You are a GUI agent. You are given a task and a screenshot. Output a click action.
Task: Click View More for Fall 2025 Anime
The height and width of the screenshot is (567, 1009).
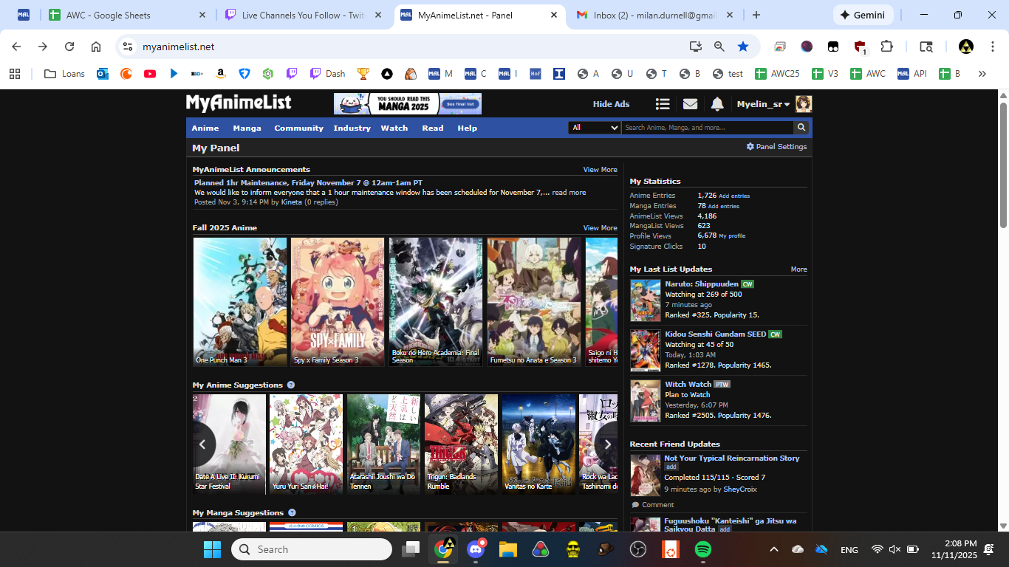(600, 228)
